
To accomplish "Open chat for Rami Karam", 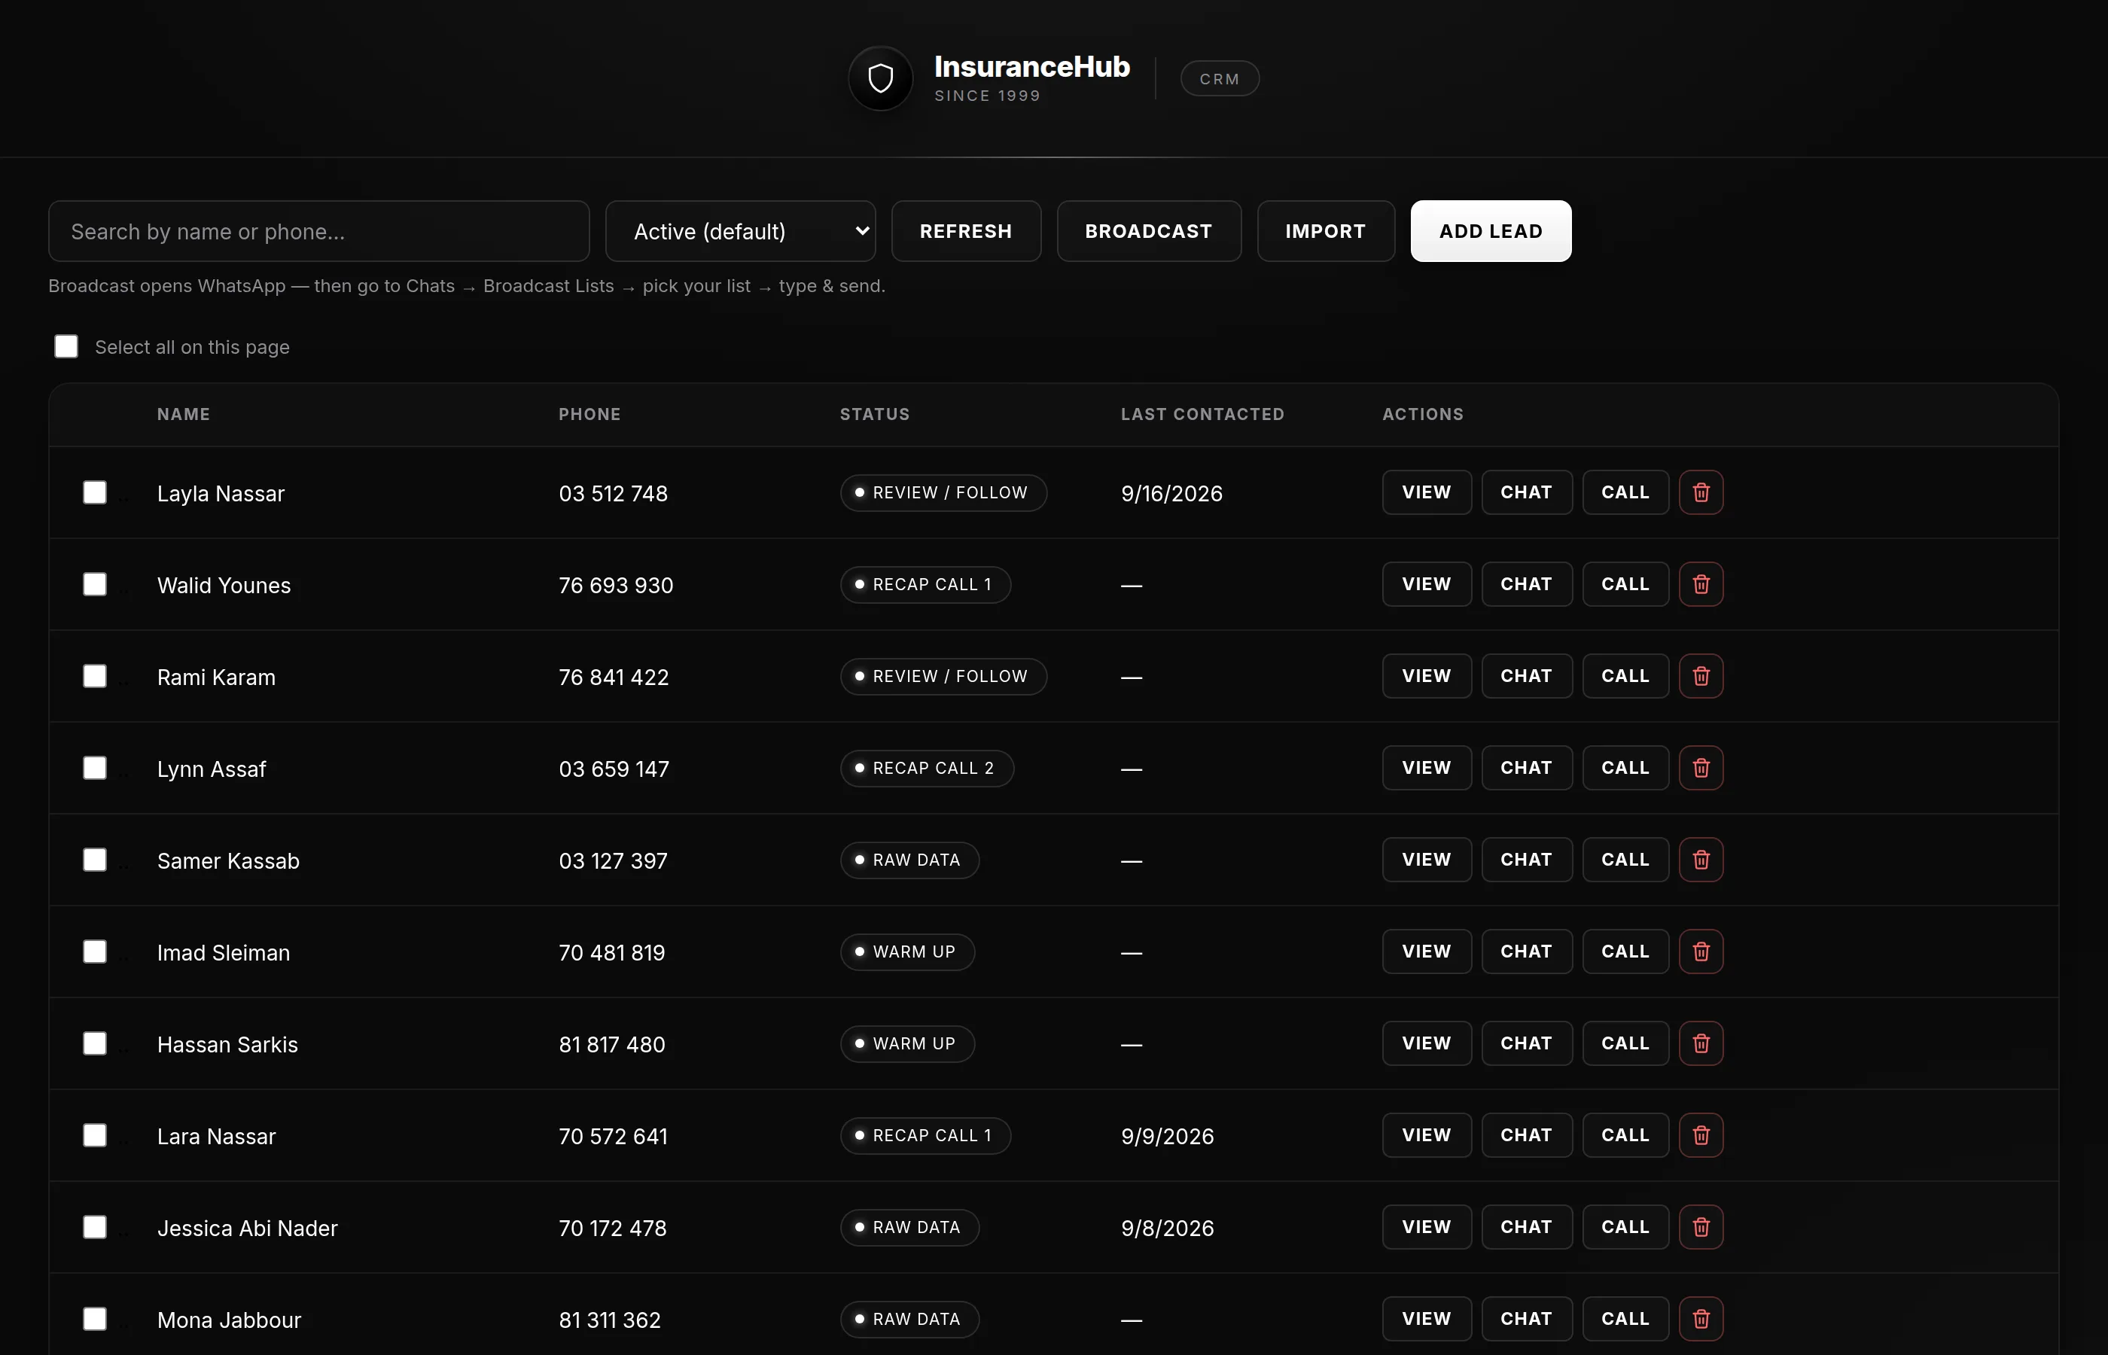I will tap(1527, 676).
